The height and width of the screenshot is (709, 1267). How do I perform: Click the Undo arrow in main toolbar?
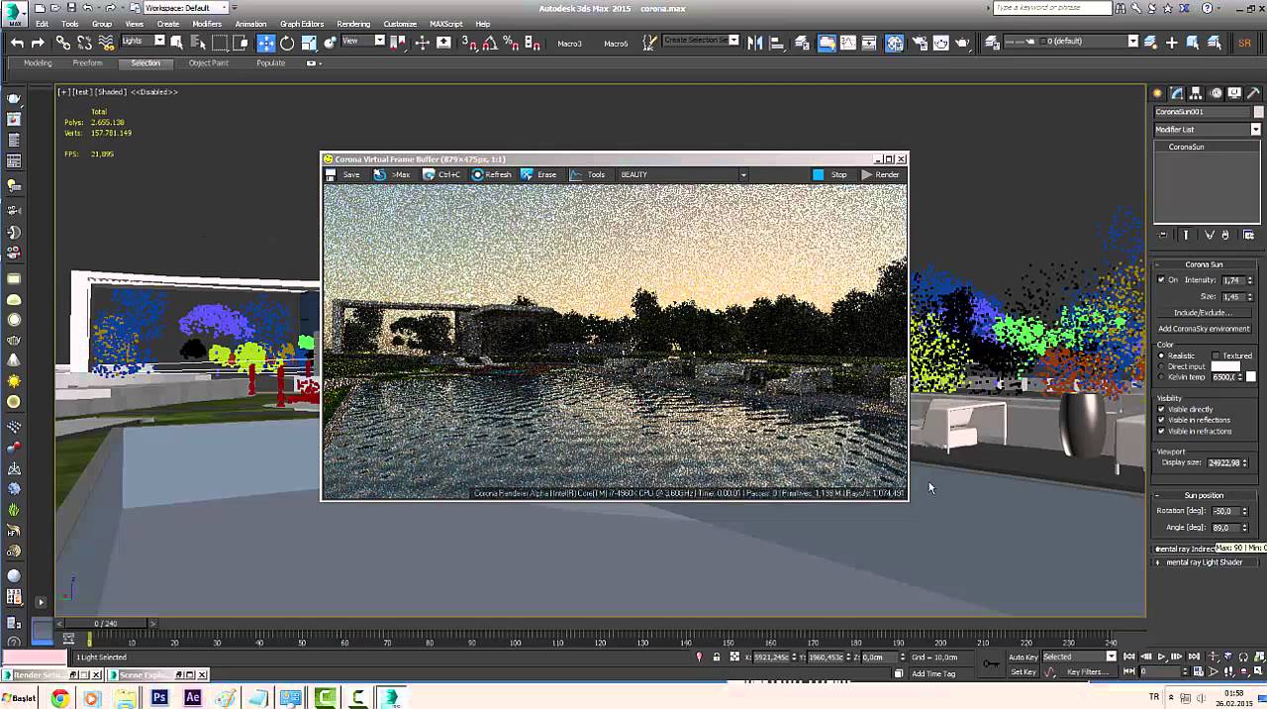[17, 43]
